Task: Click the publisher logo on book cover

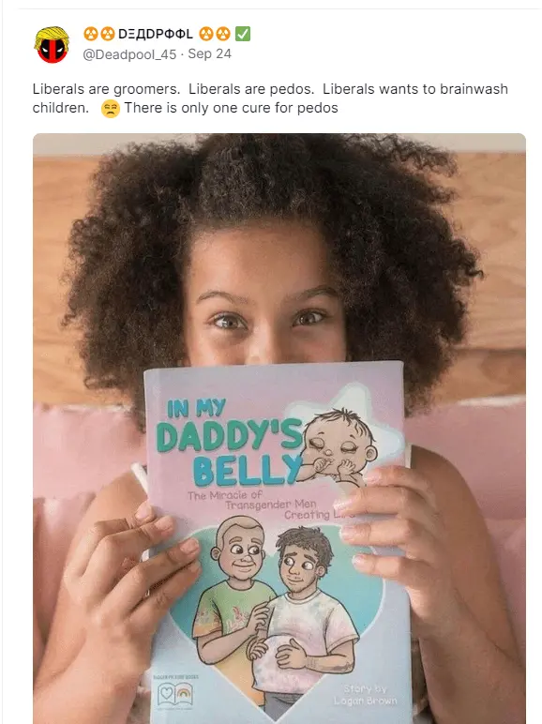Action: [175, 694]
